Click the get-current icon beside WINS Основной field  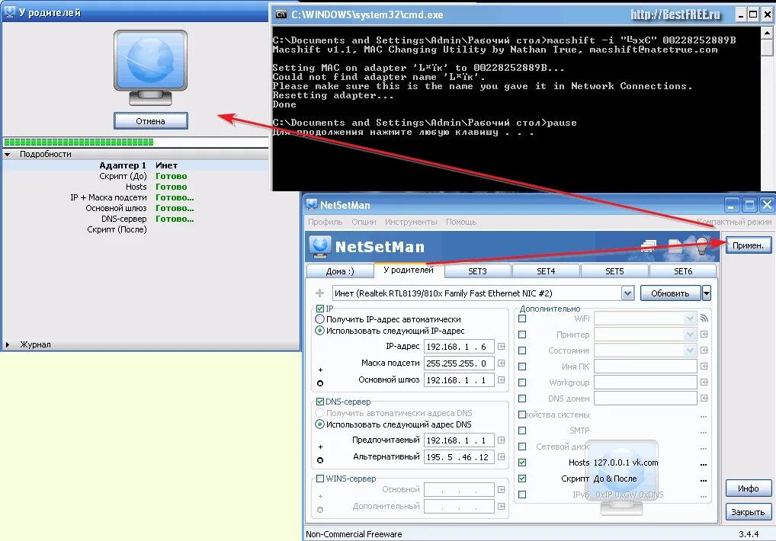tap(502, 490)
